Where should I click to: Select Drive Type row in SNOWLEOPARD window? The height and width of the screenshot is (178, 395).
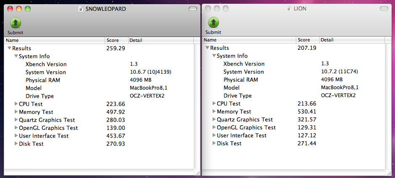coord(99,96)
